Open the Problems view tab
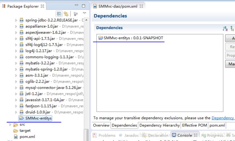The height and width of the screenshot is (141, 235). tap(104, 136)
